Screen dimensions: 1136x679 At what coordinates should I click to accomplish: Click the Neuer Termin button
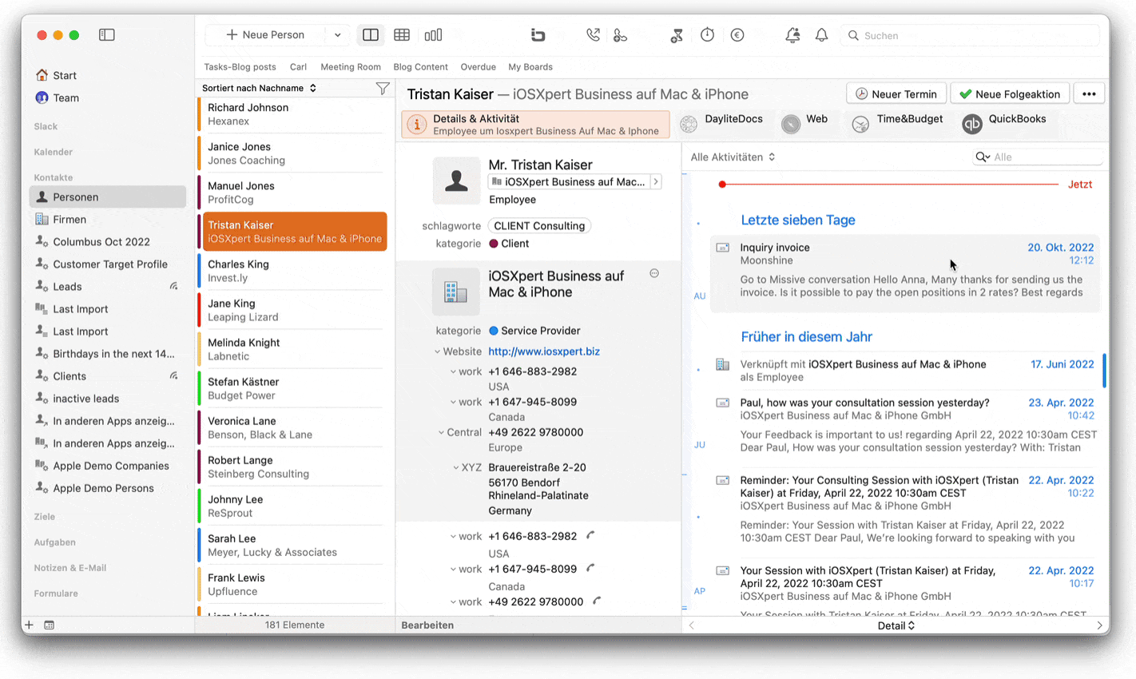pyautogui.click(x=896, y=93)
